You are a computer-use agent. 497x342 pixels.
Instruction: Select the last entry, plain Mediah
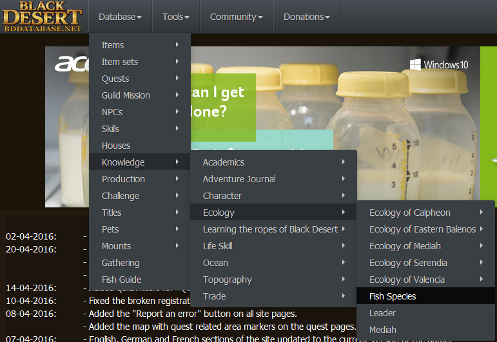(425, 330)
